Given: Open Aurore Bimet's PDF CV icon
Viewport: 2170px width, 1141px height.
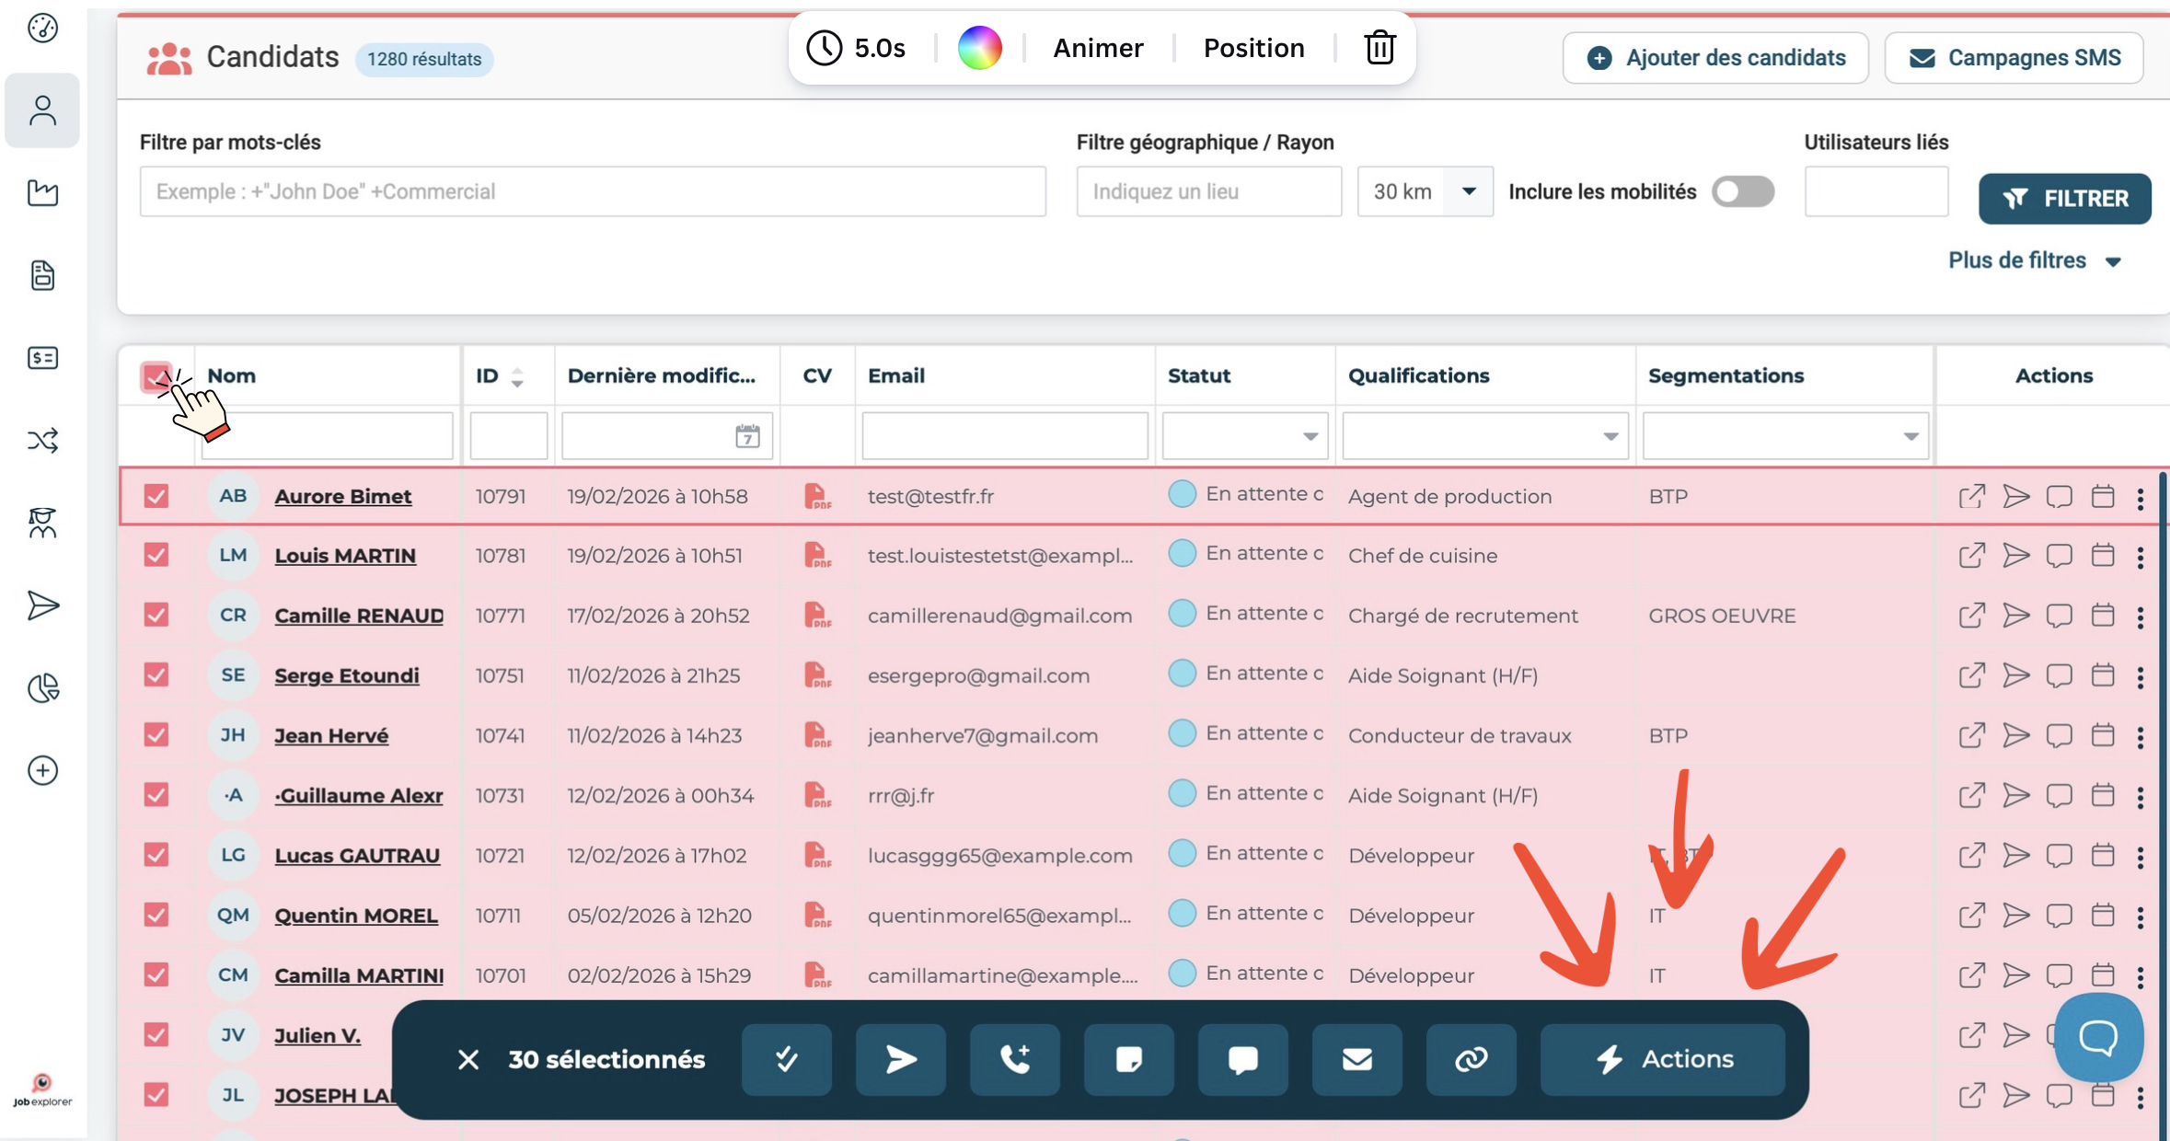Looking at the screenshot, I should coord(816,497).
